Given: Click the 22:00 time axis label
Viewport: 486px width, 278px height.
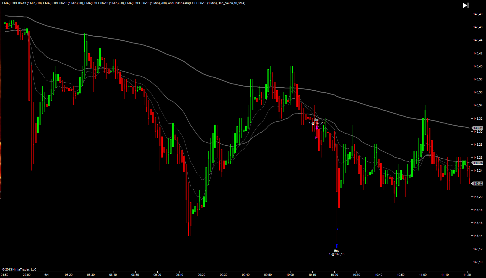Looking at the screenshot, I should tap(27, 275).
